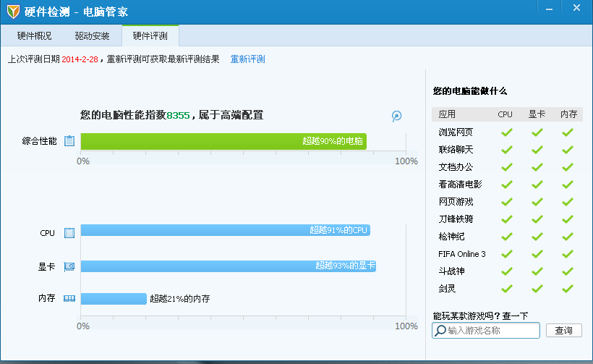This screenshot has width=593, height=364.
Task: Click the 输入游戏名称 search field
Action: (492, 331)
